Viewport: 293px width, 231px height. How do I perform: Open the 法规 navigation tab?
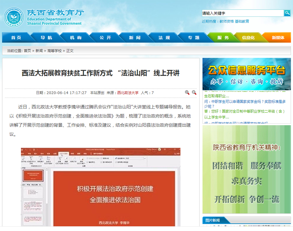[x=164, y=38]
